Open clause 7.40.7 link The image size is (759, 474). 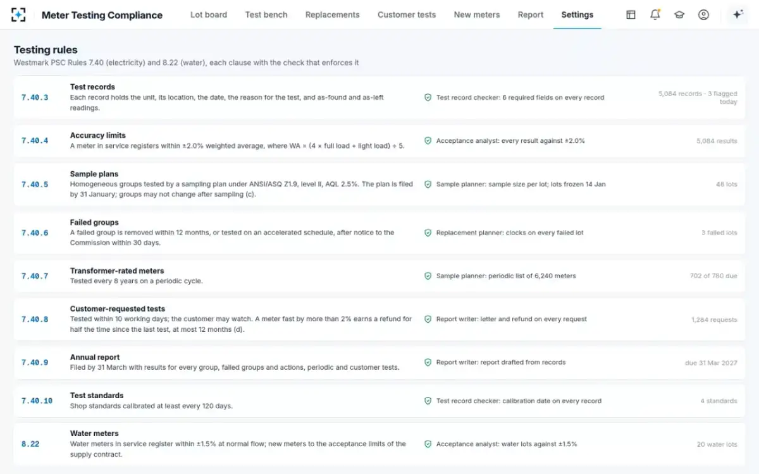(35, 276)
